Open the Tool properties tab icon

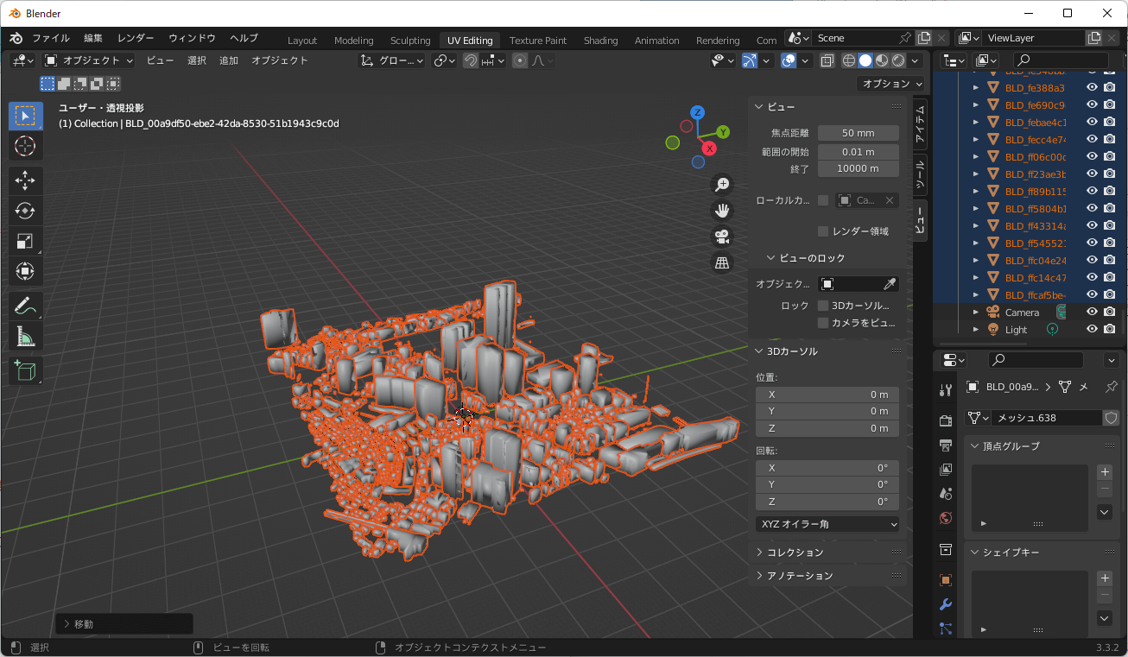[x=945, y=389]
